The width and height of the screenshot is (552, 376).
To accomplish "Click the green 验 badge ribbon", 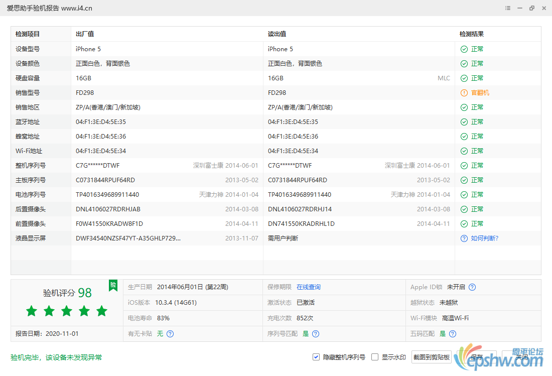I will pos(113,285).
